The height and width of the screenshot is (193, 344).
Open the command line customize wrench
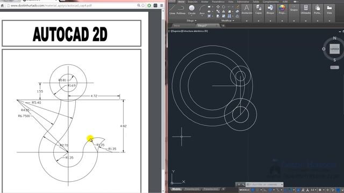tap(243, 184)
